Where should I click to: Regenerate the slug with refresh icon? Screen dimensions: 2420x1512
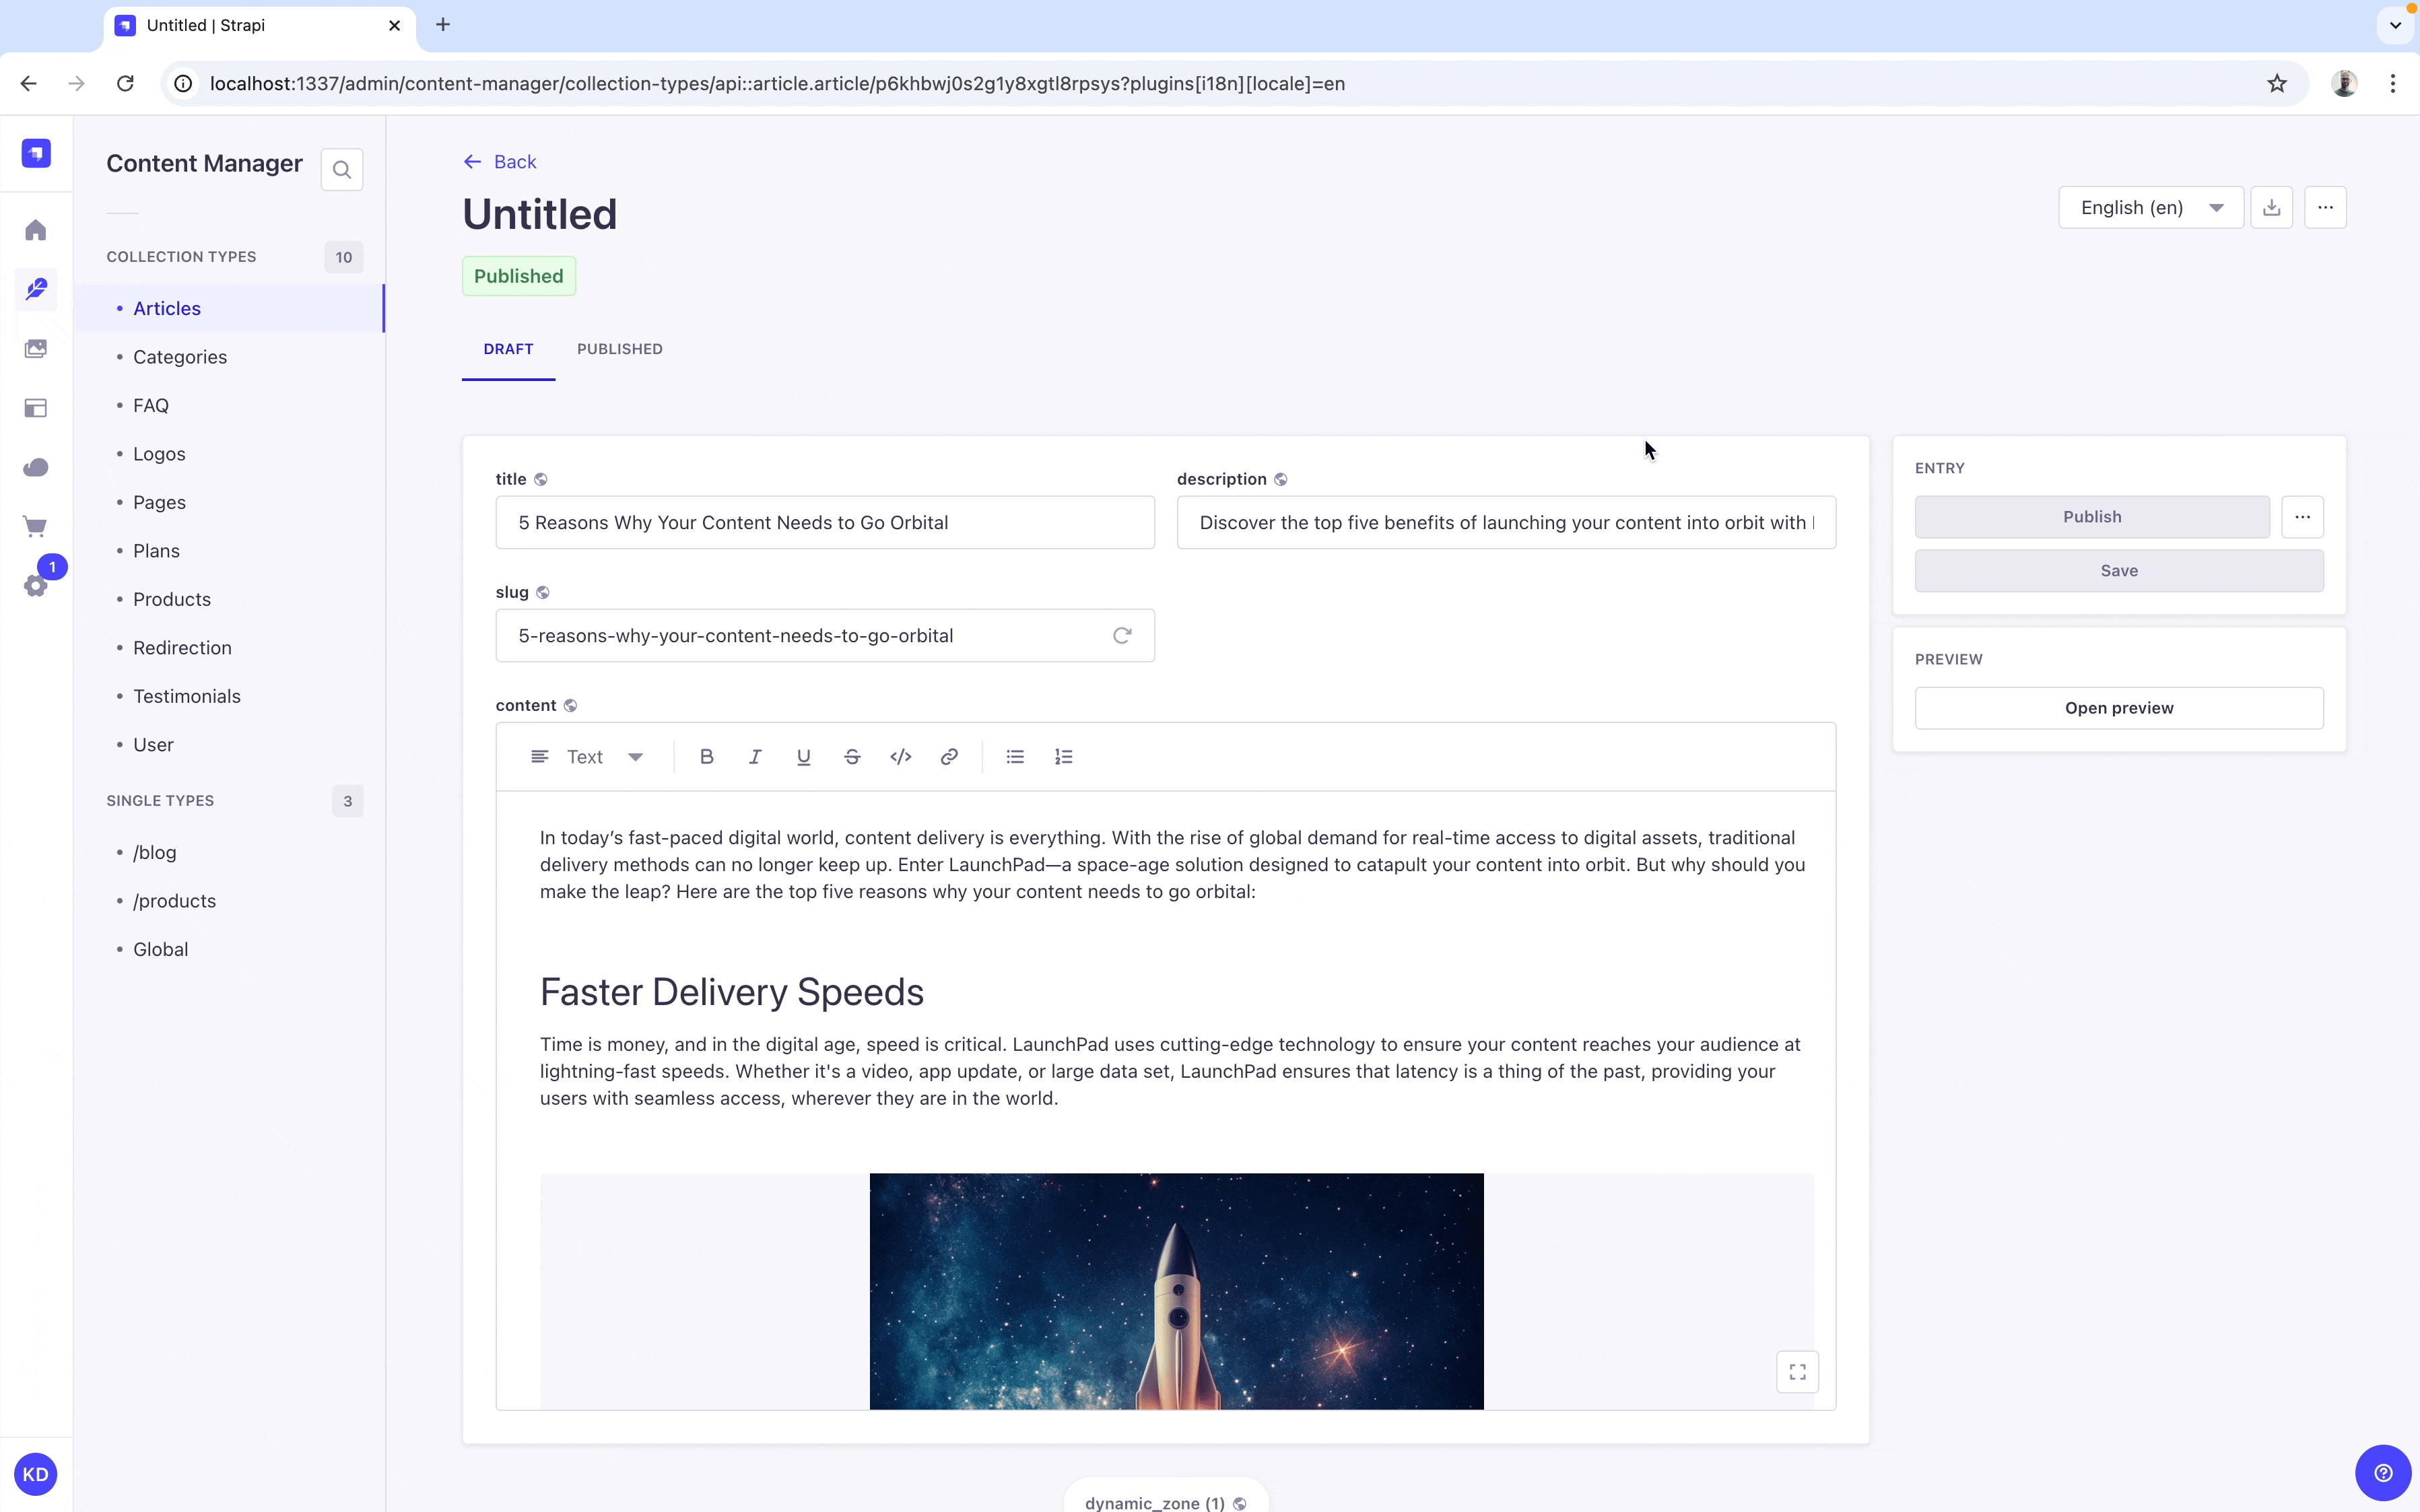[x=1122, y=636]
